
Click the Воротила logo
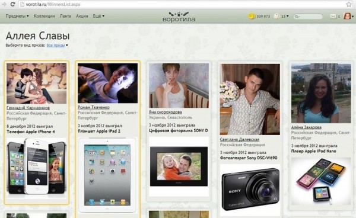[x=179, y=17]
